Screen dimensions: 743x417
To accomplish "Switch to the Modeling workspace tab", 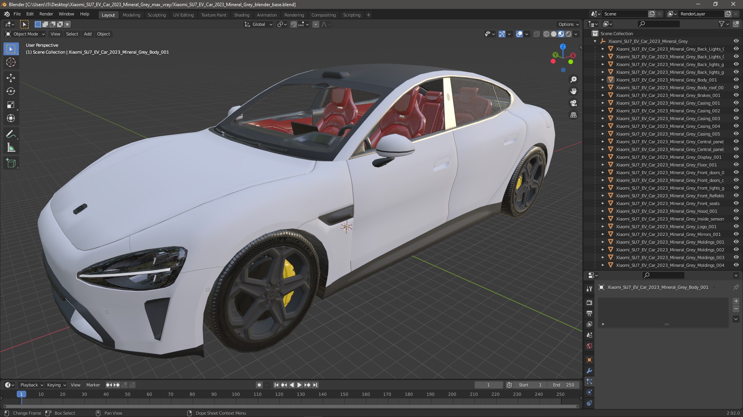I will 131,15.
